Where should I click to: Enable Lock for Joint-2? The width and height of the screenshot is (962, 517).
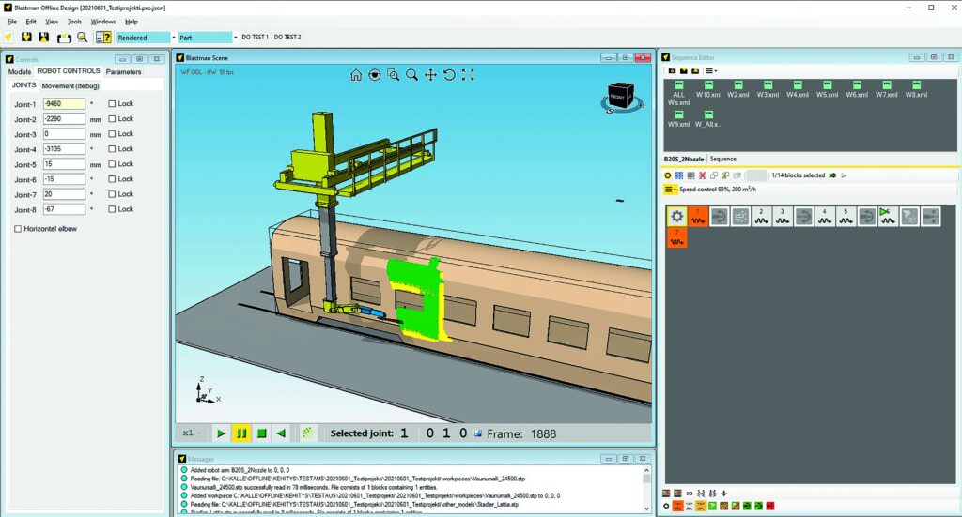click(112, 119)
